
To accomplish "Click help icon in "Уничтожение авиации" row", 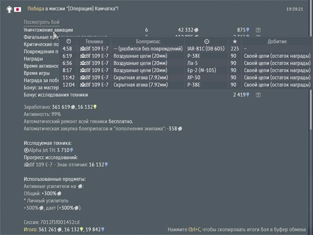I will (x=258, y=30).
